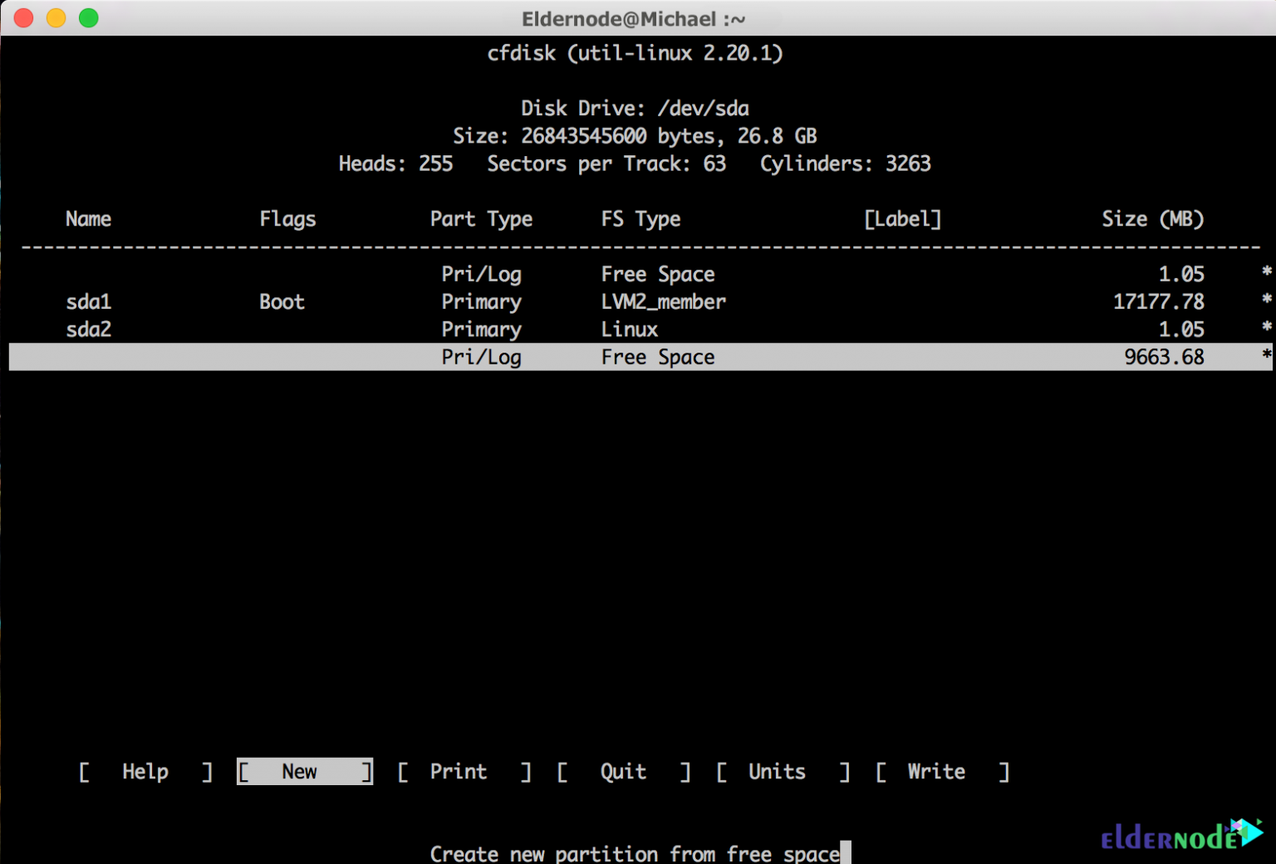Viewport: 1276px width, 864px height.
Task: Click the Size (MB) column header
Action: (1153, 219)
